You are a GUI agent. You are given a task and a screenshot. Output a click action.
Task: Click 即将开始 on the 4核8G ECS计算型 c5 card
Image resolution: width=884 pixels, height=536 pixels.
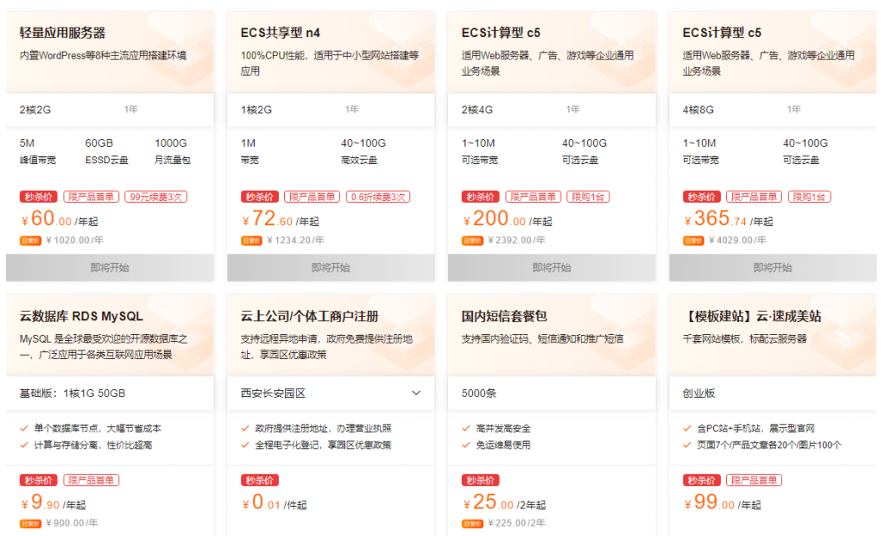[x=773, y=268]
